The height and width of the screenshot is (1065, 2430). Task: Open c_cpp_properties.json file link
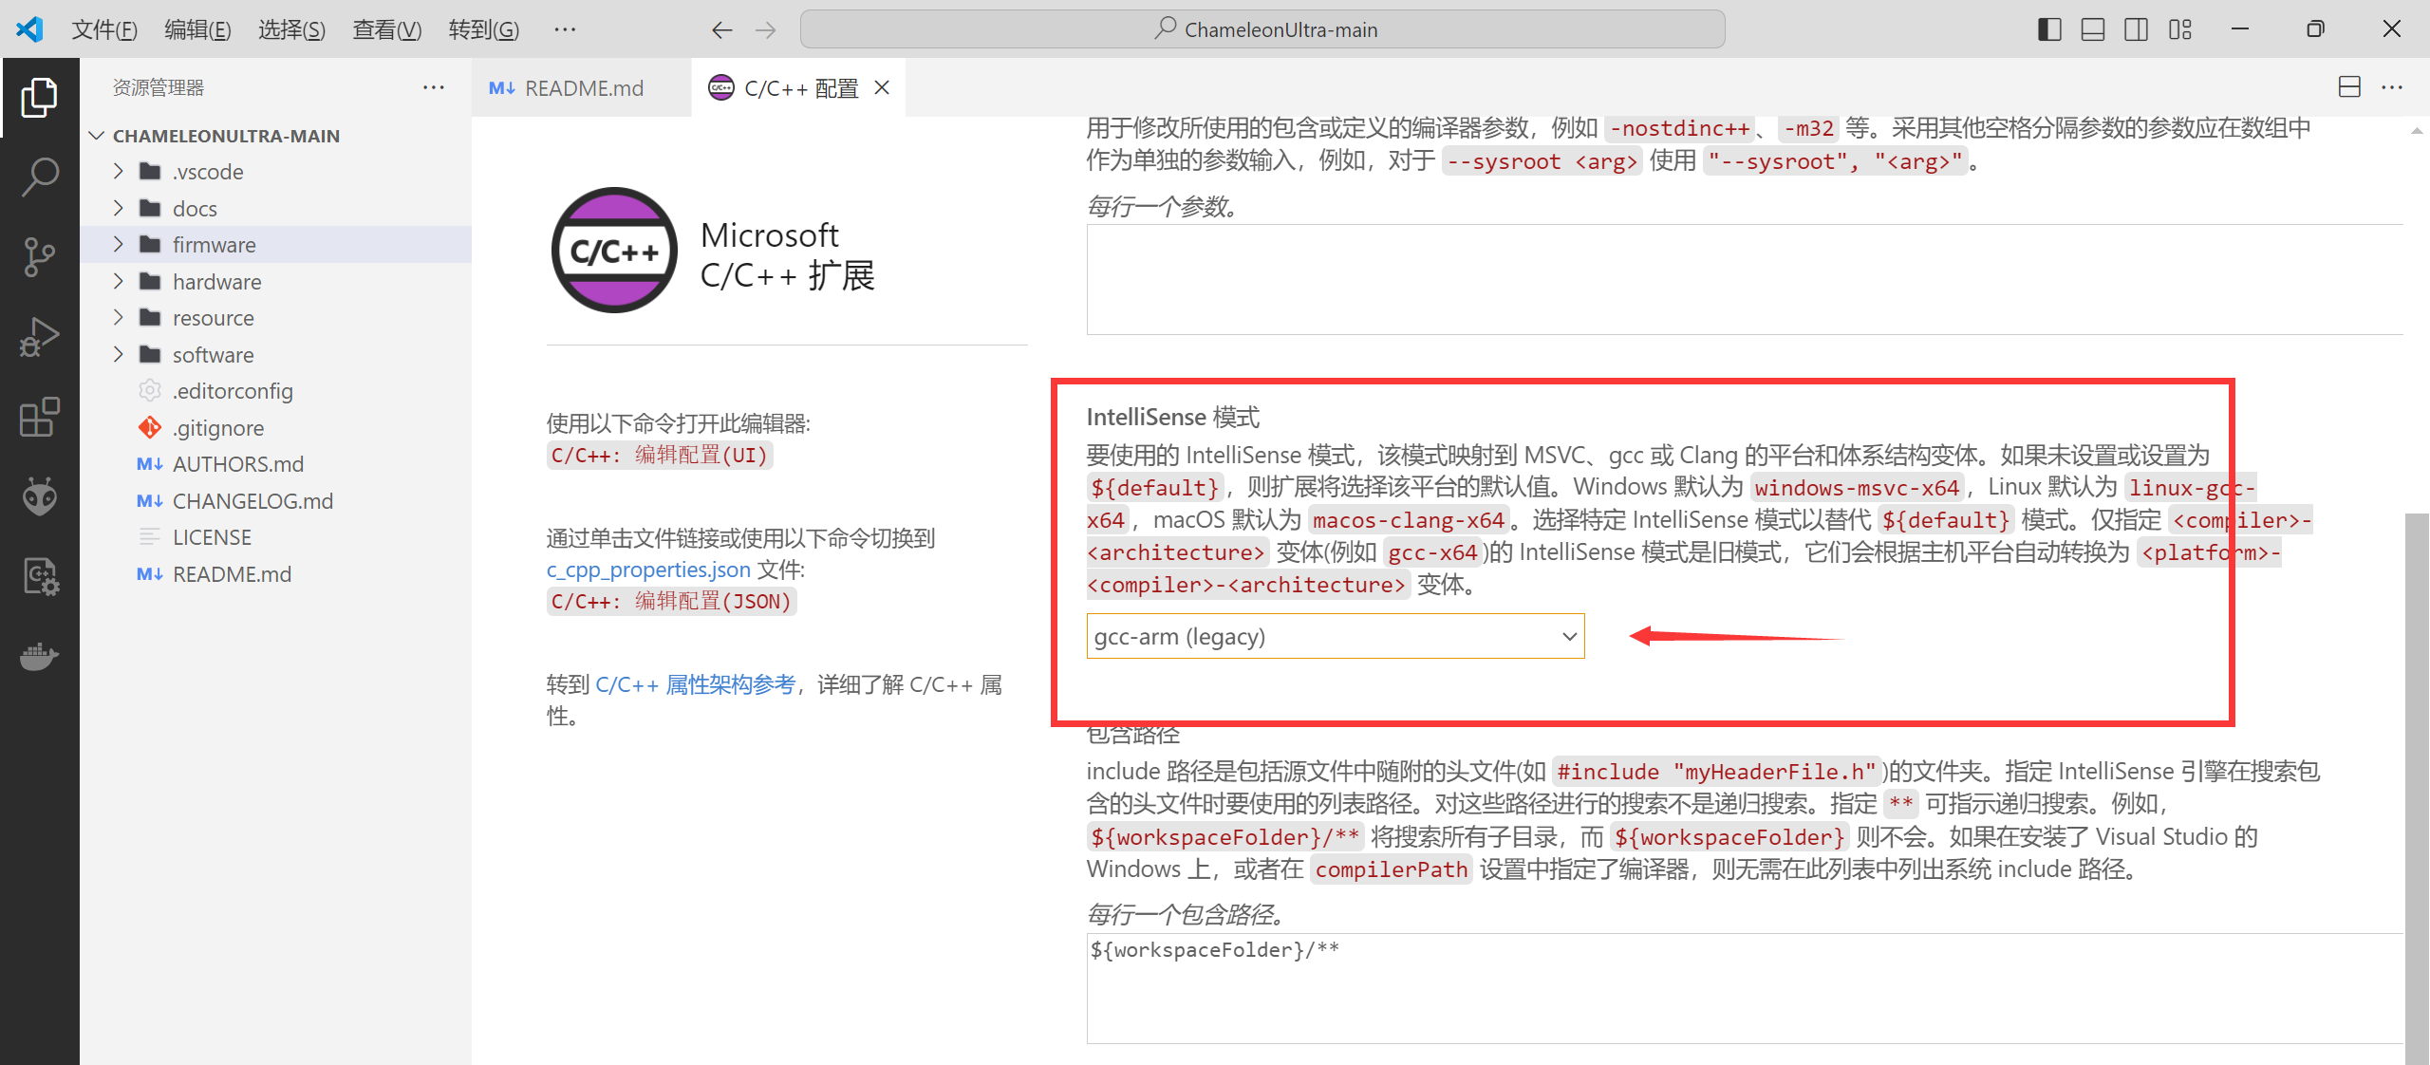tap(648, 570)
